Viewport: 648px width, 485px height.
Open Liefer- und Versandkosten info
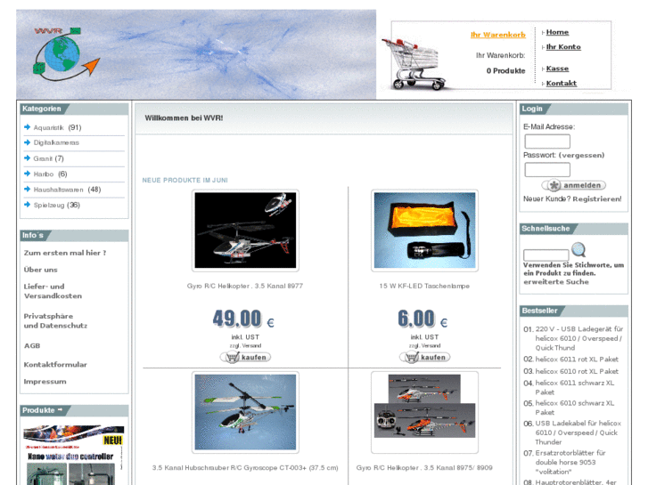click(53, 291)
